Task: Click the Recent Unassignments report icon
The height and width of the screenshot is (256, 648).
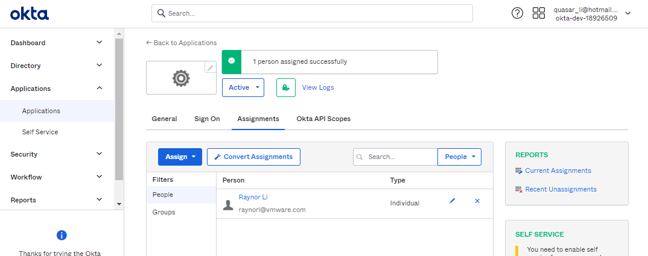Action: pyautogui.click(x=519, y=190)
